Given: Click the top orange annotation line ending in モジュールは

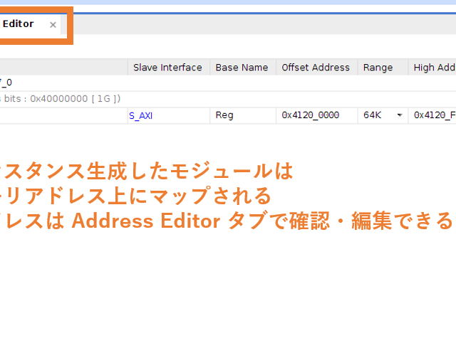Looking at the screenshot, I should 146,172.
